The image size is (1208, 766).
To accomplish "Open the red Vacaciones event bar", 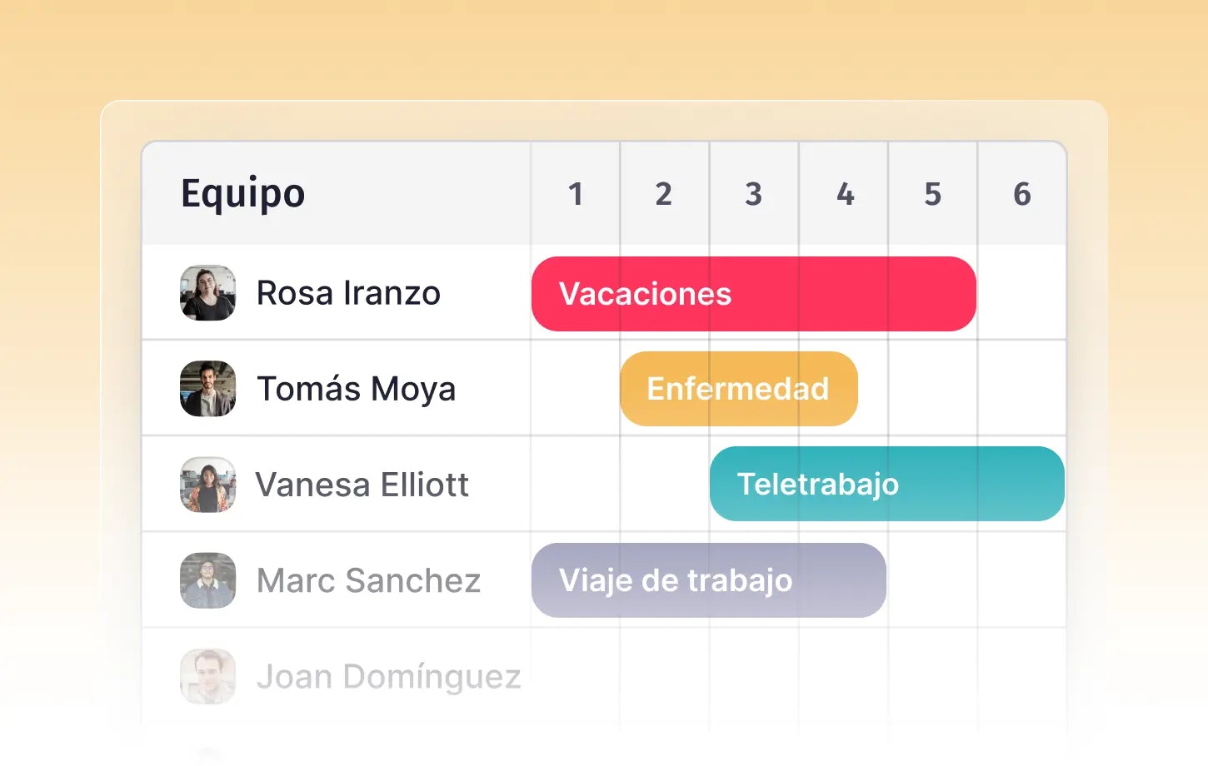I will 753,294.
